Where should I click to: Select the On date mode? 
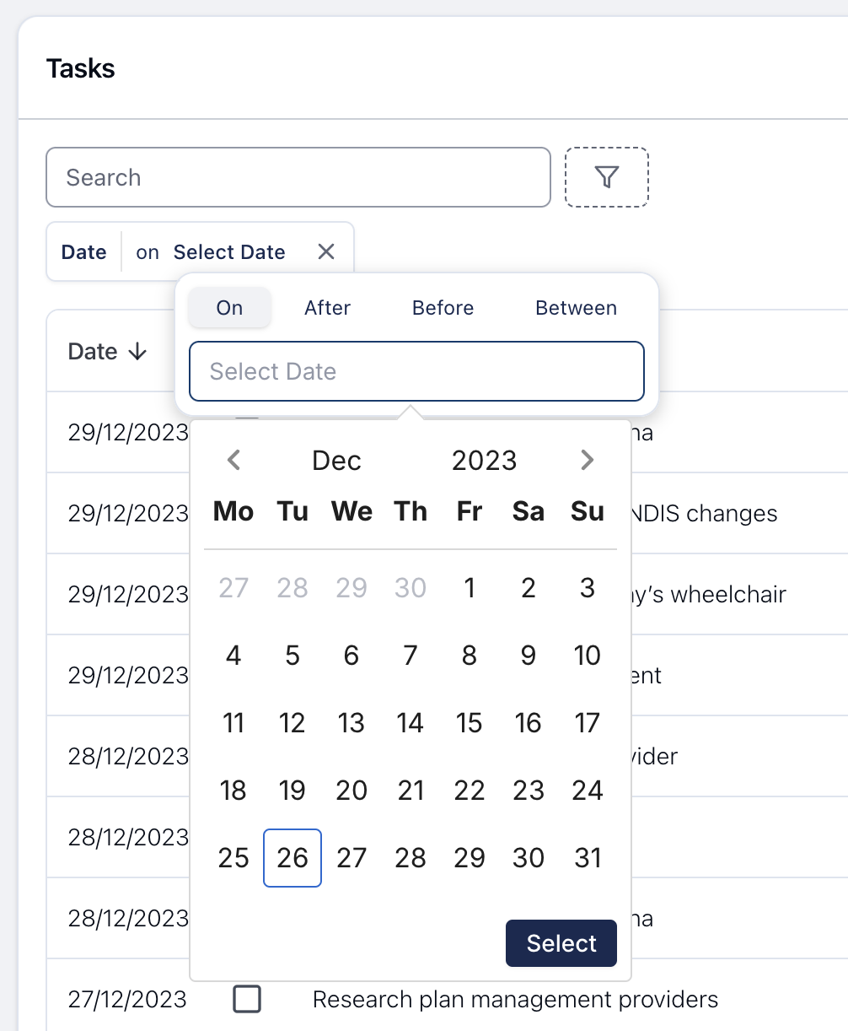[229, 308]
